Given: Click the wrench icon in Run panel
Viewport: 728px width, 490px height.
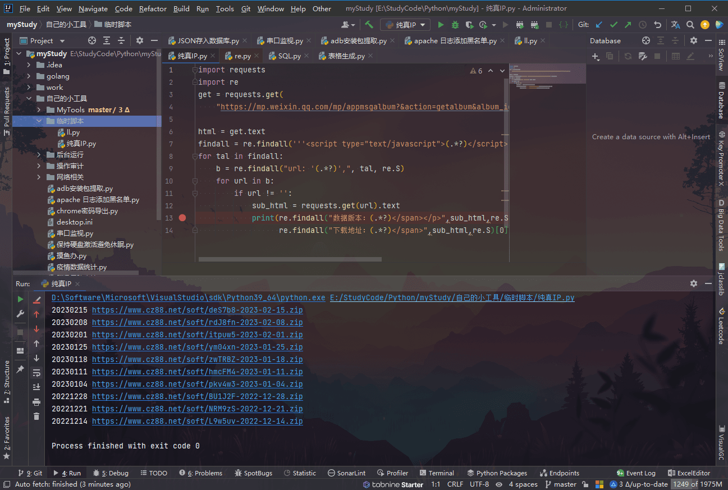Looking at the screenshot, I should [20, 314].
